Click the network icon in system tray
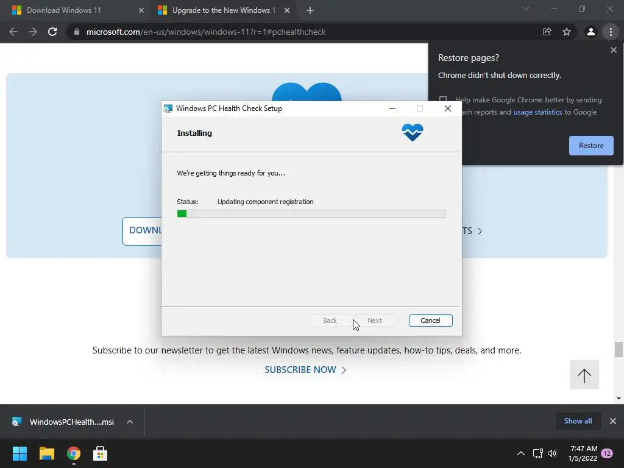624x468 pixels. point(537,453)
